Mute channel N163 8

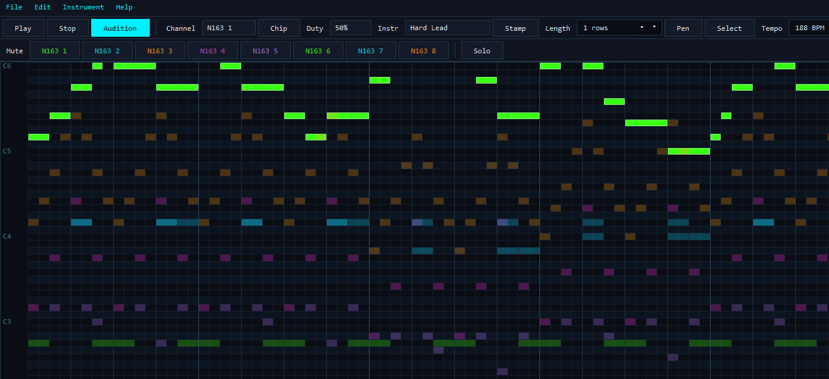click(x=423, y=50)
